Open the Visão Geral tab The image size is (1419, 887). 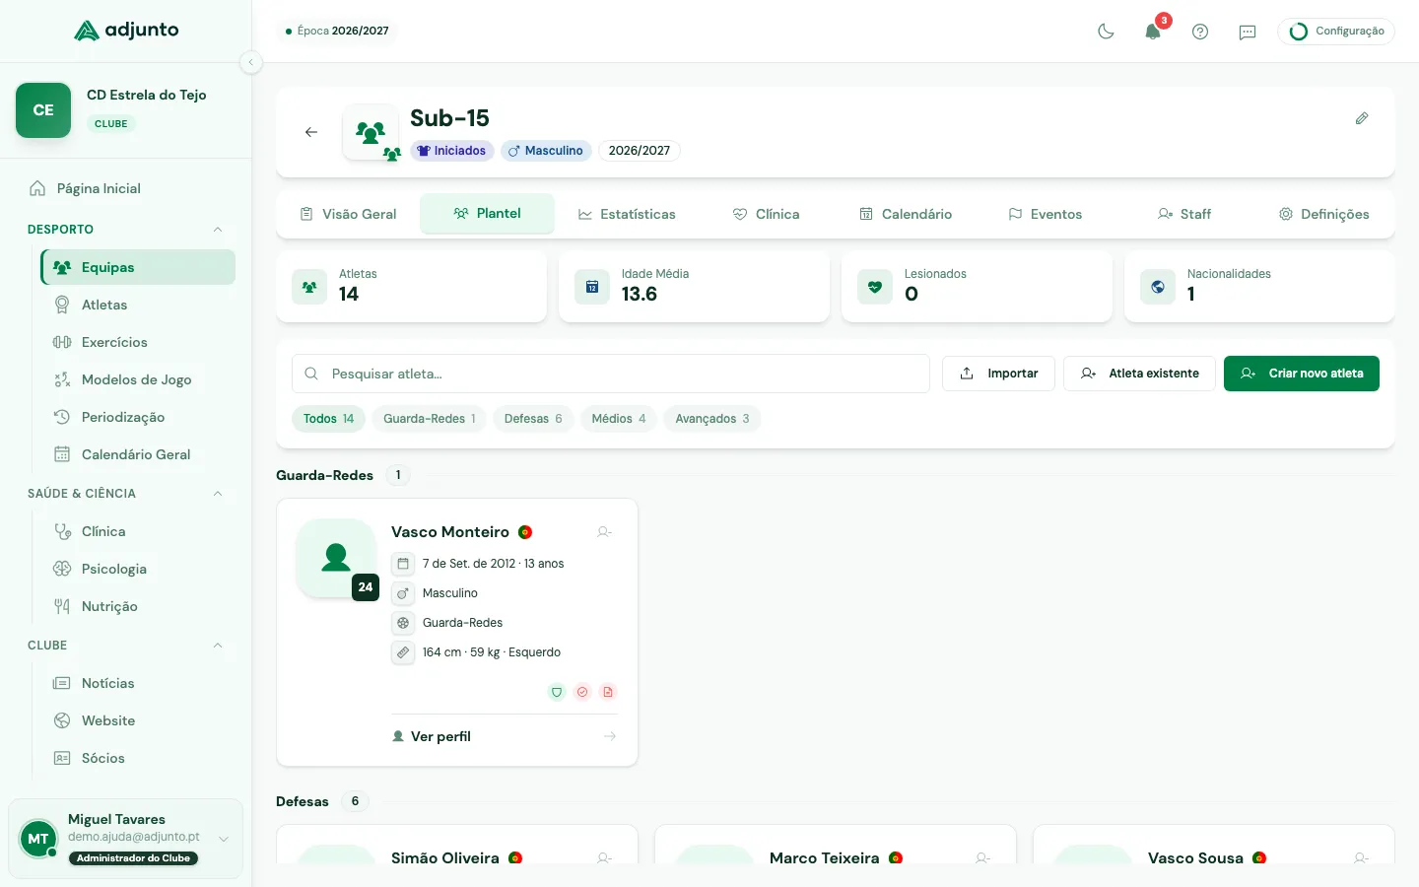348,214
